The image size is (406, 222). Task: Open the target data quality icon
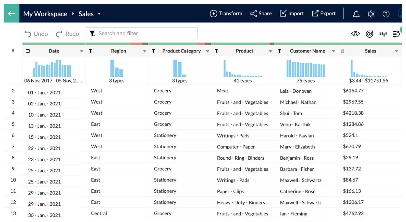coord(369,34)
